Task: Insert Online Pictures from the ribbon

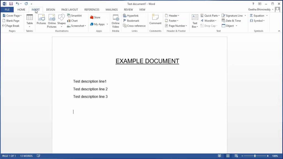Action: (52, 21)
